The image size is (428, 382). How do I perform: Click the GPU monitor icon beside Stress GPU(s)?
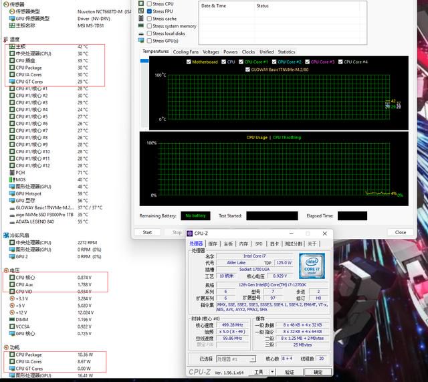pyautogui.click(x=141, y=40)
